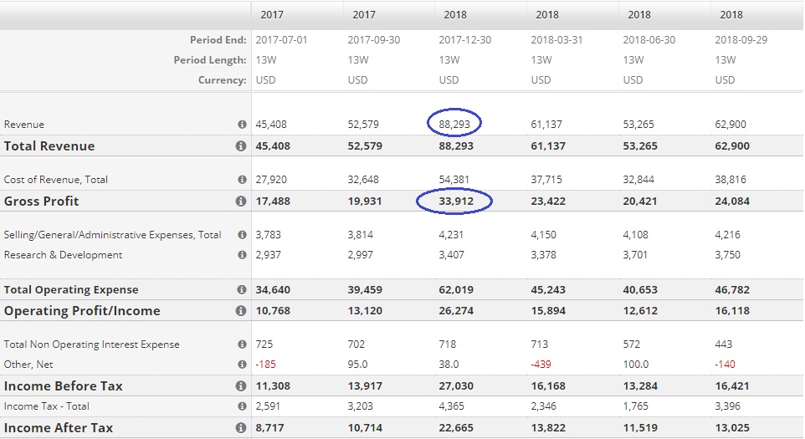Click the Gross Profit info icon
The image size is (805, 439).
tap(241, 202)
